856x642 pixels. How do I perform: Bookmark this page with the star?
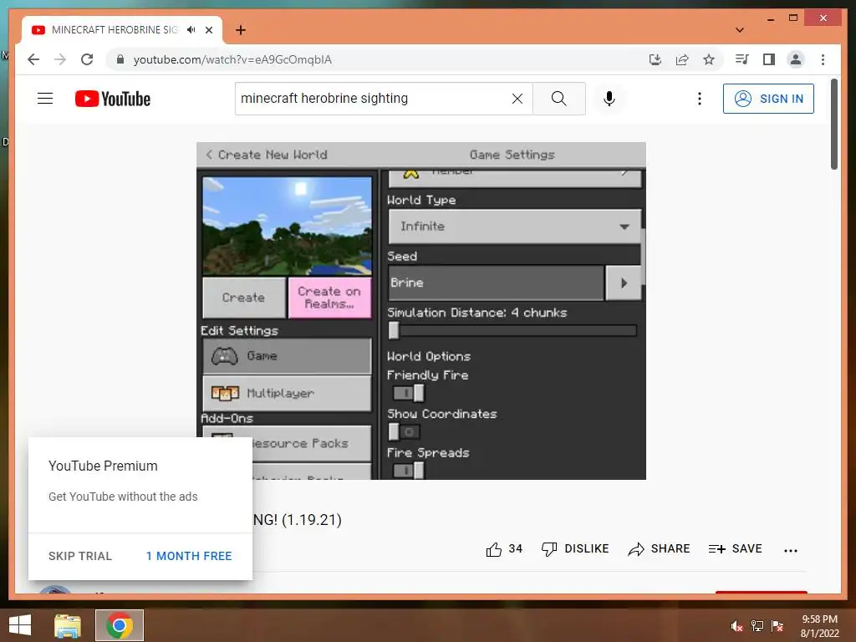tap(709, 59)
